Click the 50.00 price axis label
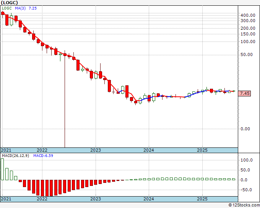Image resolution: width=260 pixels, height=208 pixels. coord(247,55)
